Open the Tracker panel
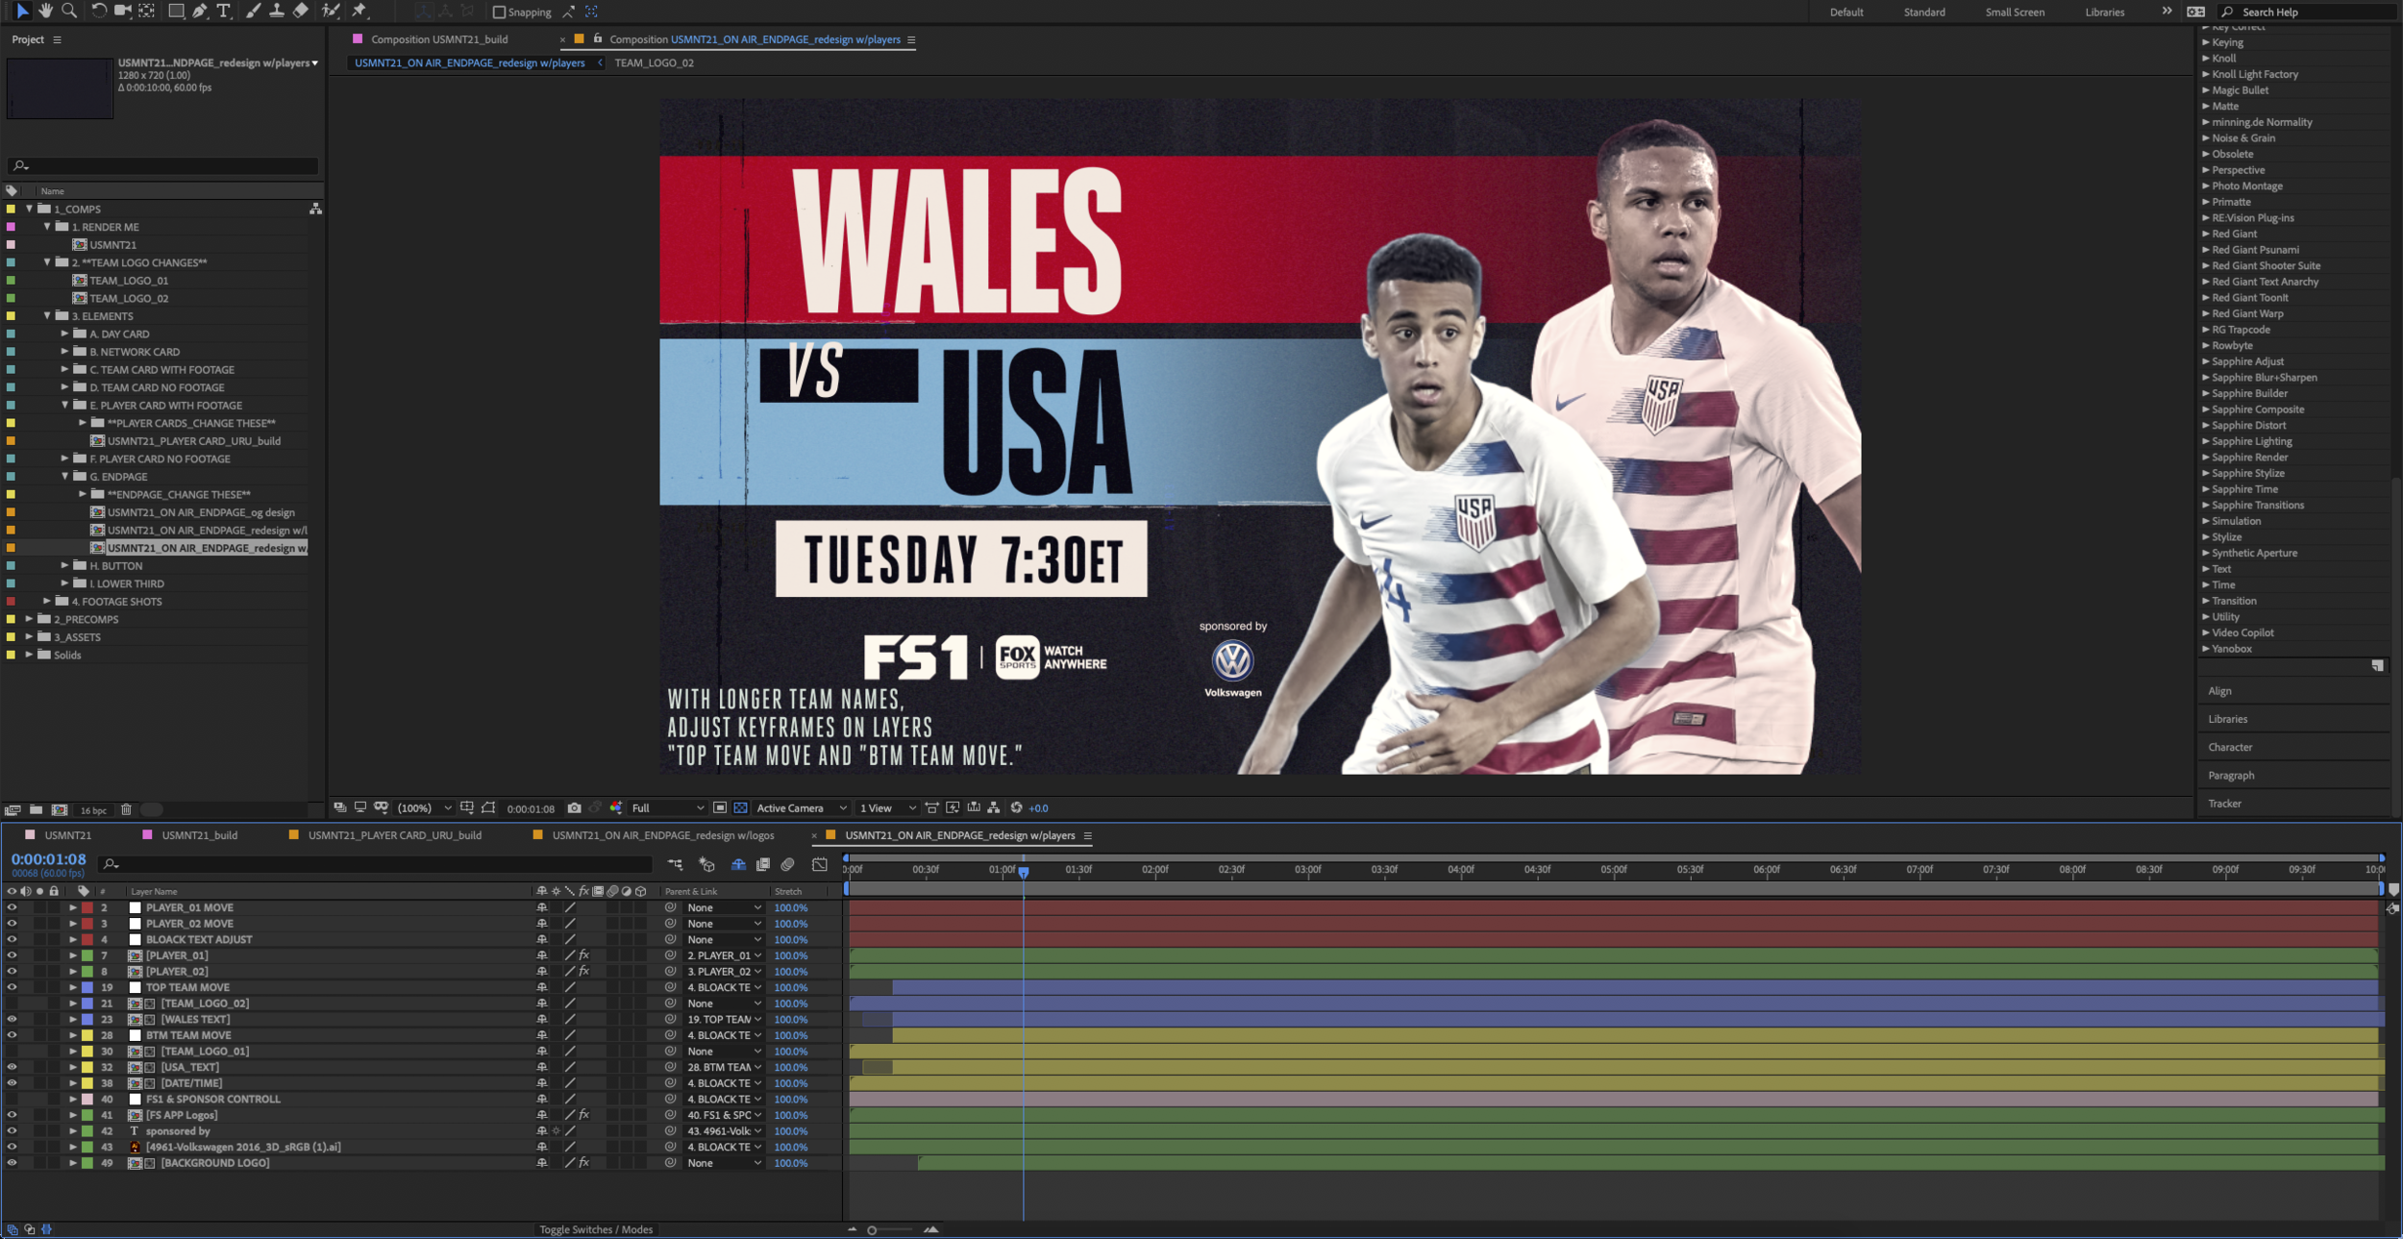The width and height of the screenshot is (2403, 1239). pyautogui.click(x=2224, y=804)
